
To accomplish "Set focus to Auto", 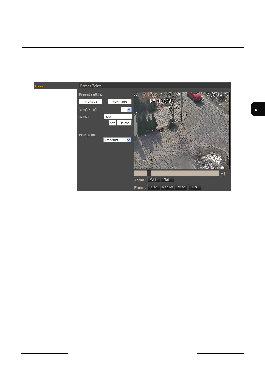I will coord(154,187).
